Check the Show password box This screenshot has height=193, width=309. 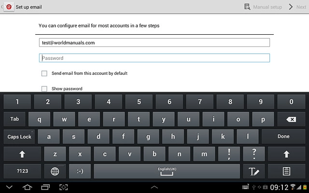44,89
